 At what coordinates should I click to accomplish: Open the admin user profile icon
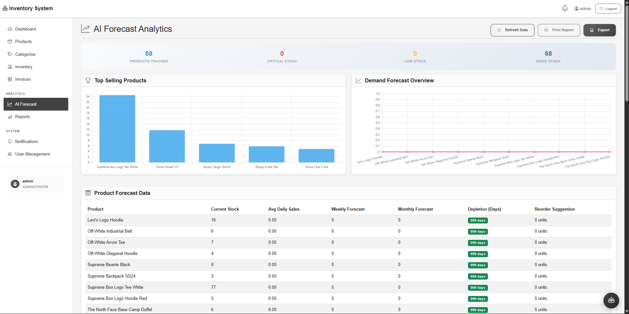pos(577,9)
